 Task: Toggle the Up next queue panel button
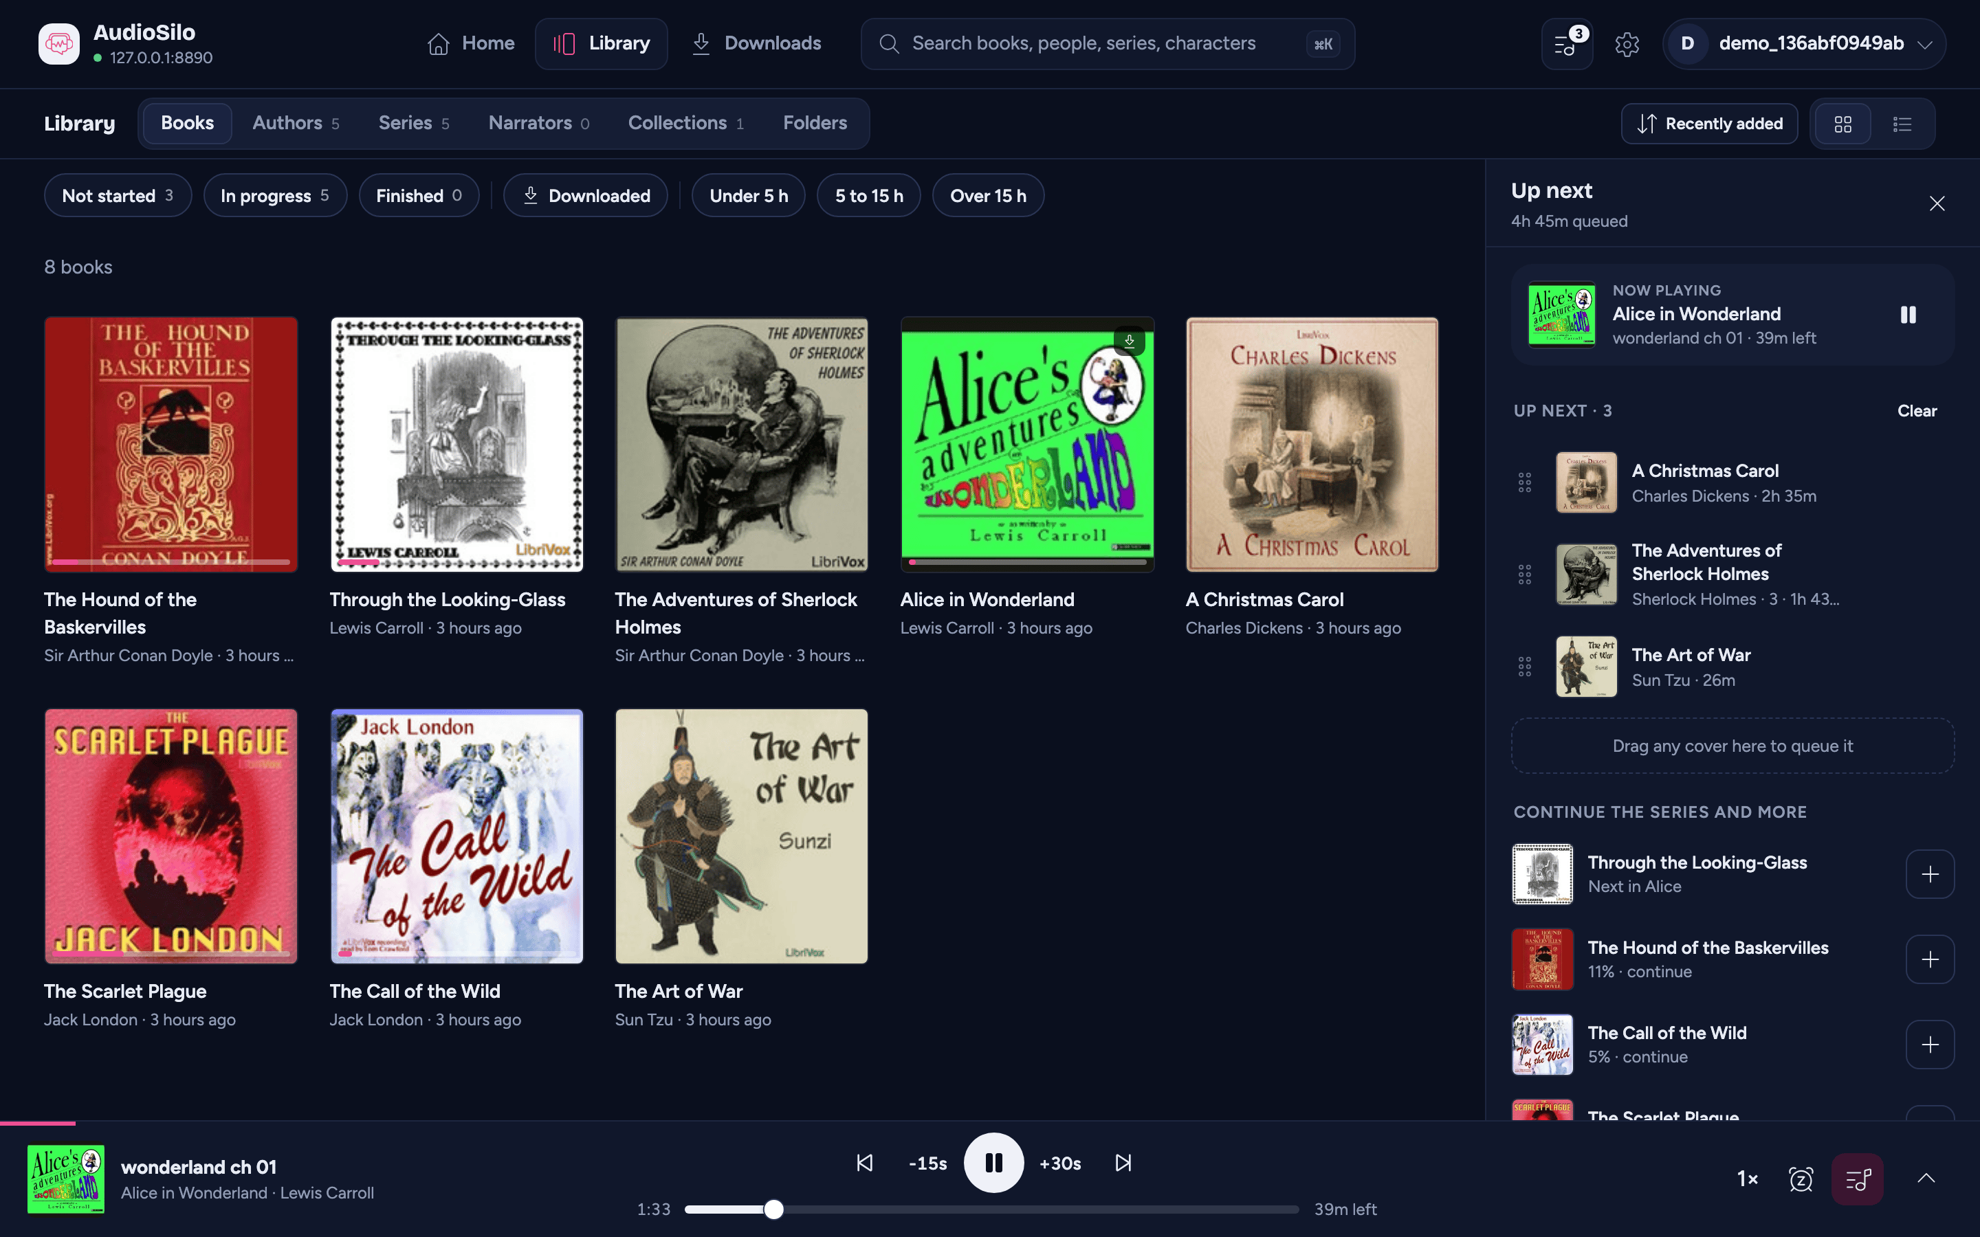point(1857,1179)
